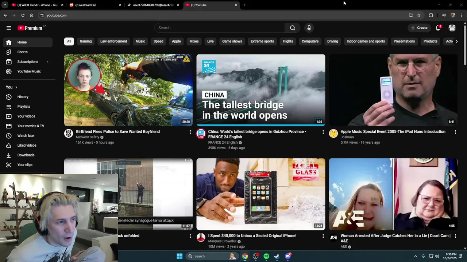Open Subscriptions in the sidebar
467x262 pixels.
pos(28,62)
